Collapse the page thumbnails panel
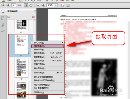130x99 pixels. point(35,11)
